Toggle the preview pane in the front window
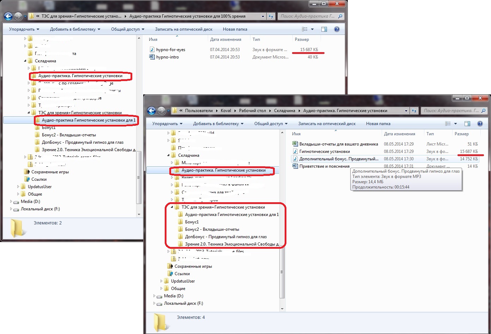This screenshot has width=491, height=334. (x=467, y=124)
